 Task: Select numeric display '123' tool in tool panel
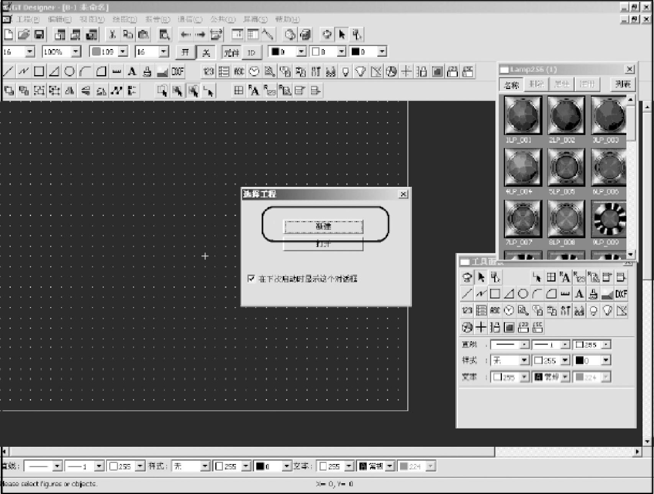point(467,310)
